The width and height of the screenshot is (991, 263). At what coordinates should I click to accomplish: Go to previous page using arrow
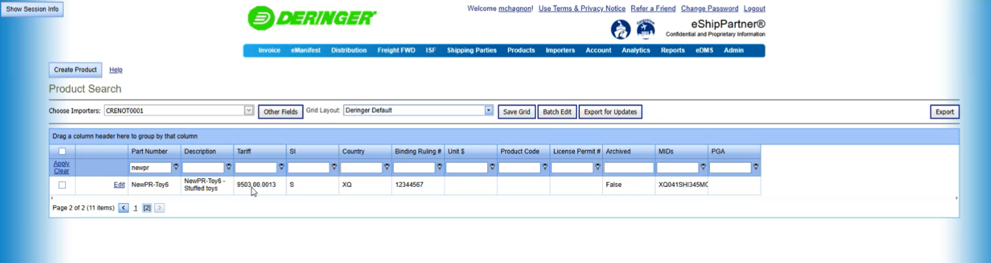[123, 208]
